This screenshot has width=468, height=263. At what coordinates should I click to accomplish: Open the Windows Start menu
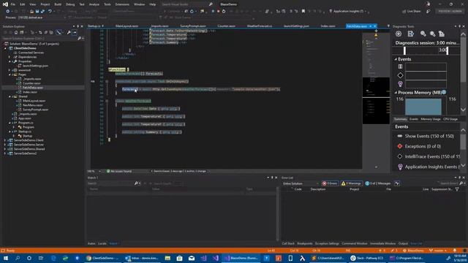click(6, 258)
